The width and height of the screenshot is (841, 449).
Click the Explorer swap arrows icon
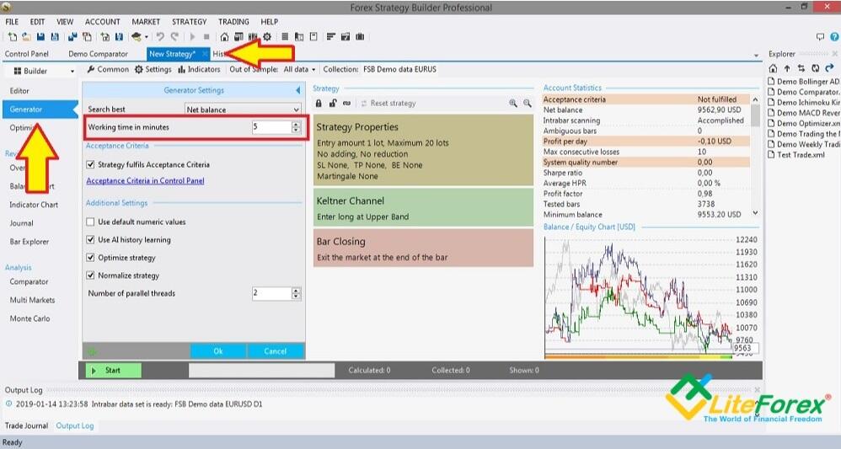tap(801, 68)
